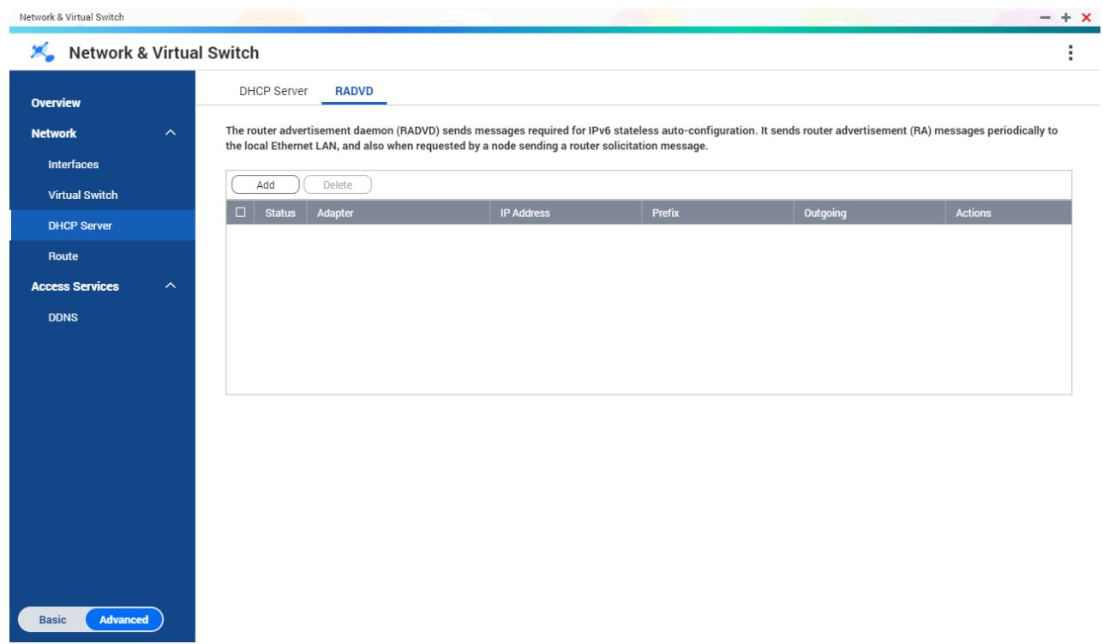Select the RADVD tab
The image size is (1103, 644).
point(354,92)
